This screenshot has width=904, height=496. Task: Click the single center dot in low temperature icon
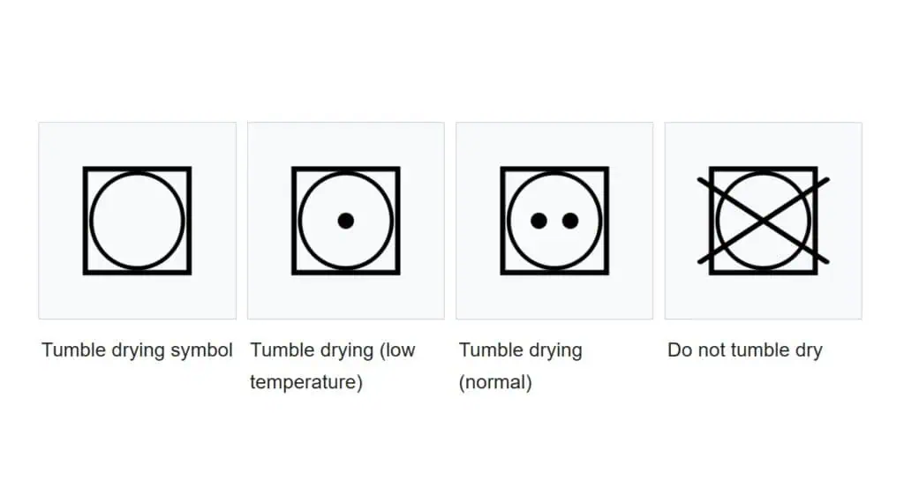point(346,221)
